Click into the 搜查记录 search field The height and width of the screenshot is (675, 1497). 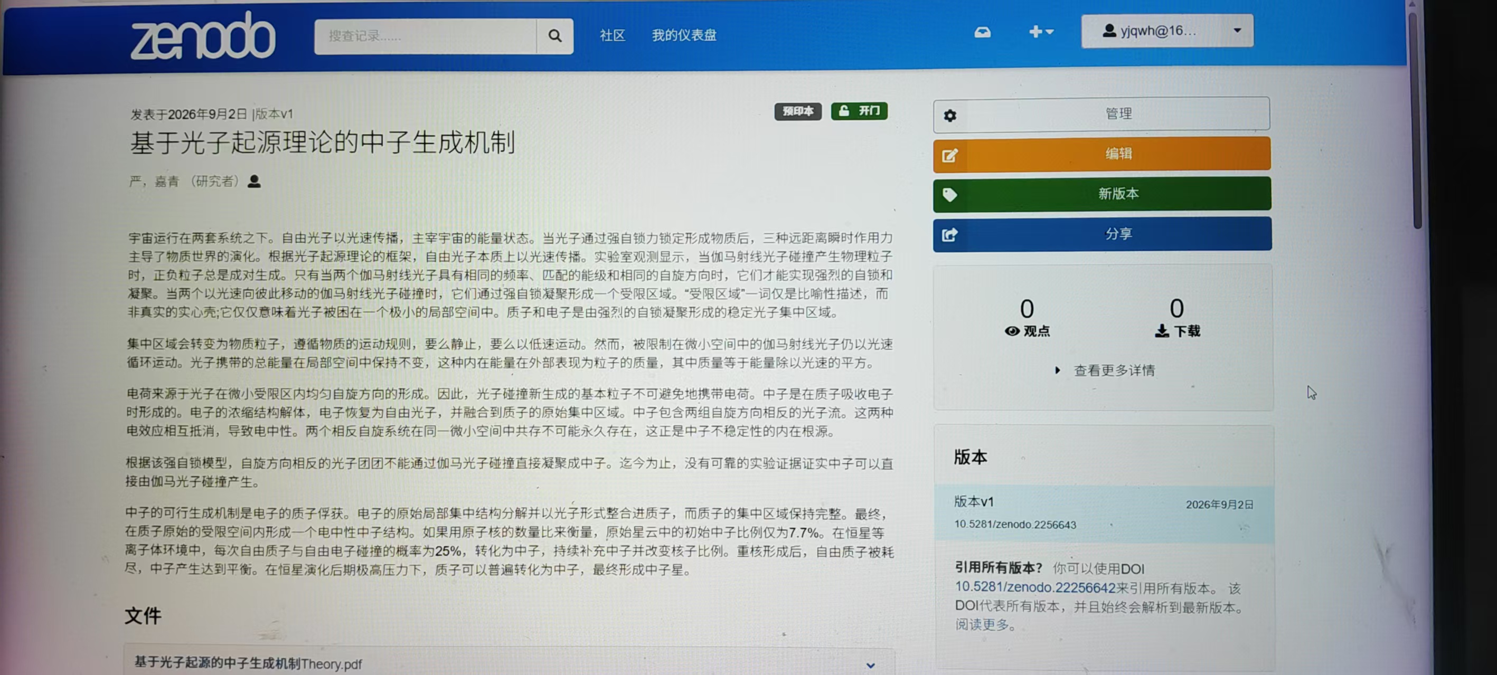coord(425,36)
